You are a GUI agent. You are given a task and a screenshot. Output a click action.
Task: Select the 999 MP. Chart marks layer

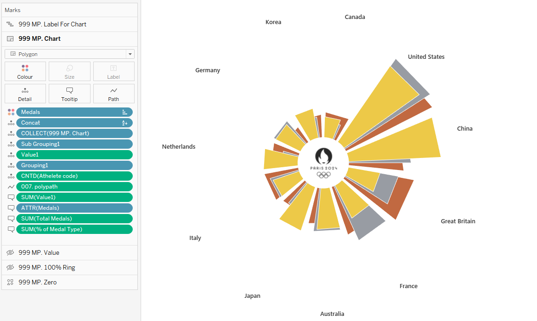click(x=39, y=39)
